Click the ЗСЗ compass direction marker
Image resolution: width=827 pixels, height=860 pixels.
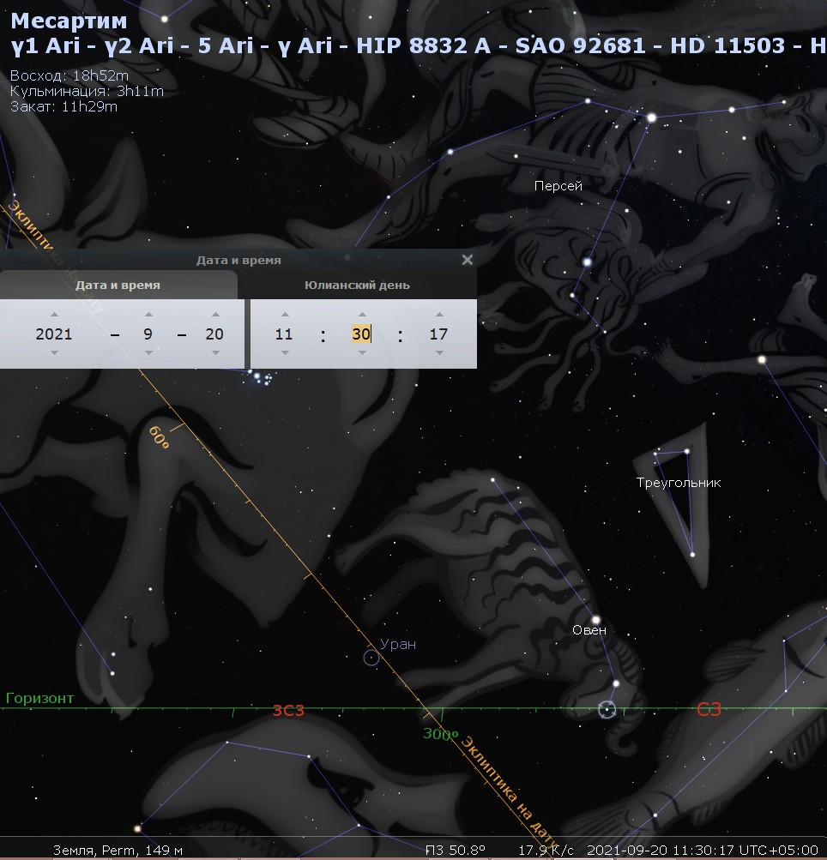(x=288, y=710)
